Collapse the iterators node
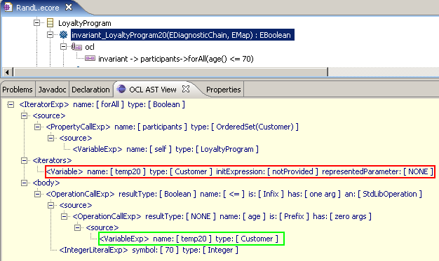This screenshot has width=439, height=261. pyautogui.click(x=25, y=160)
